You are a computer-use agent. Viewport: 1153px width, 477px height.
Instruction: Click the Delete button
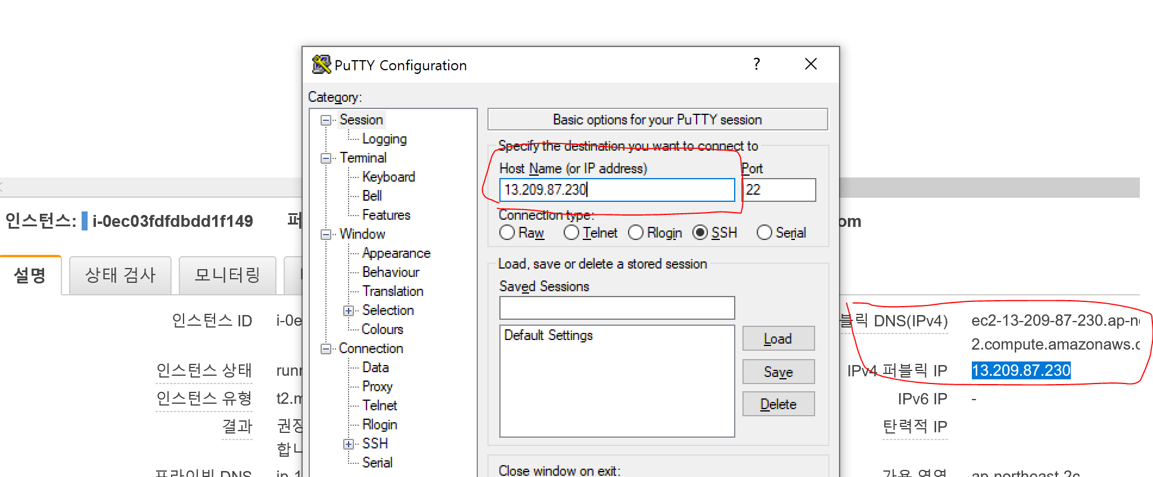(x=778, y=404)
